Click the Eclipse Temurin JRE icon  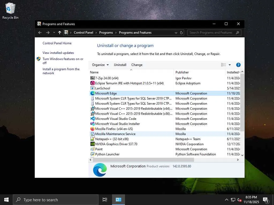(92, 83)
